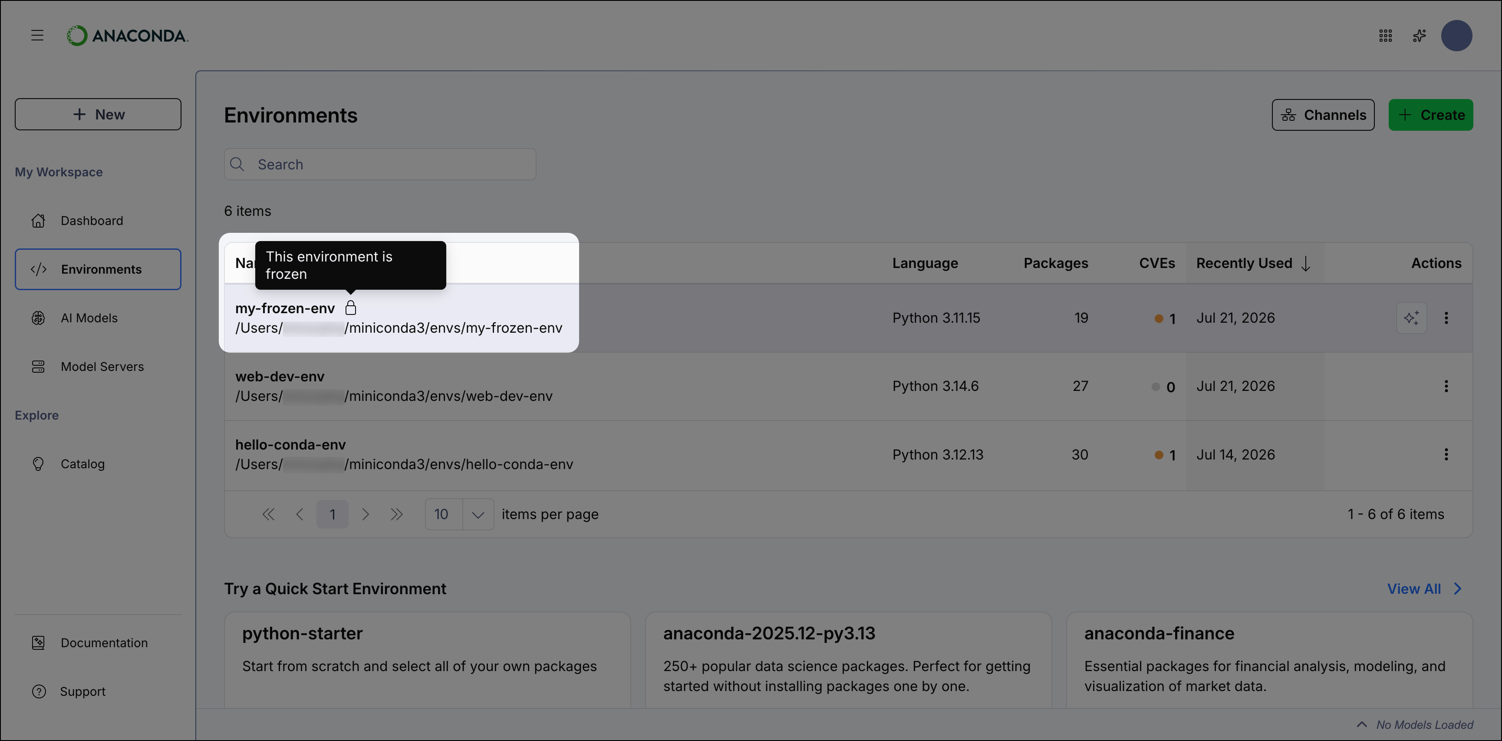Open the three-dot menu for hello-conda-env

click(1446, 454)
